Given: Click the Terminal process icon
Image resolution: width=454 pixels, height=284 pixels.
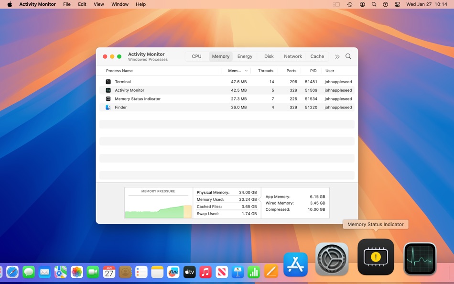Looking at the screenshot, I should tap(108, 81).
